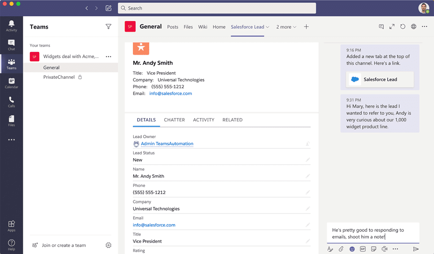434x254 pixels.
Task: Open the Calendar app in sidebar
Action: [x=11, y=83]
